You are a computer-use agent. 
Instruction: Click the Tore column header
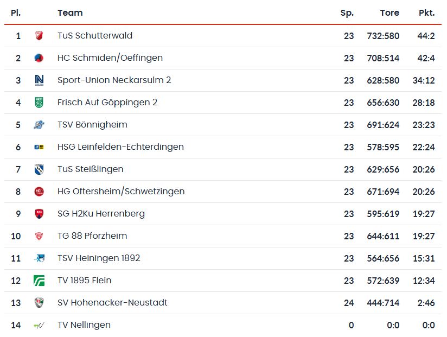pyautogui.click(x=389, y=12)
